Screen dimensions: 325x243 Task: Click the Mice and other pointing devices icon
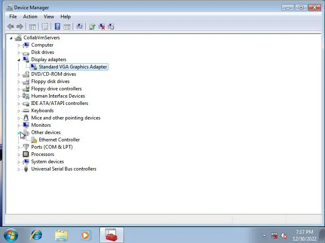click(x=26, y=118)
